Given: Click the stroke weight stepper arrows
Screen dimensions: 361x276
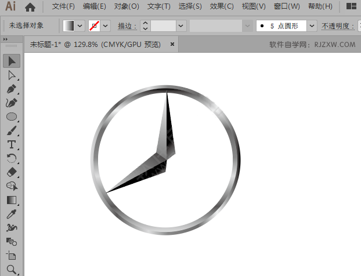Looking at the screenshot, I should click(x=145, y=26).
